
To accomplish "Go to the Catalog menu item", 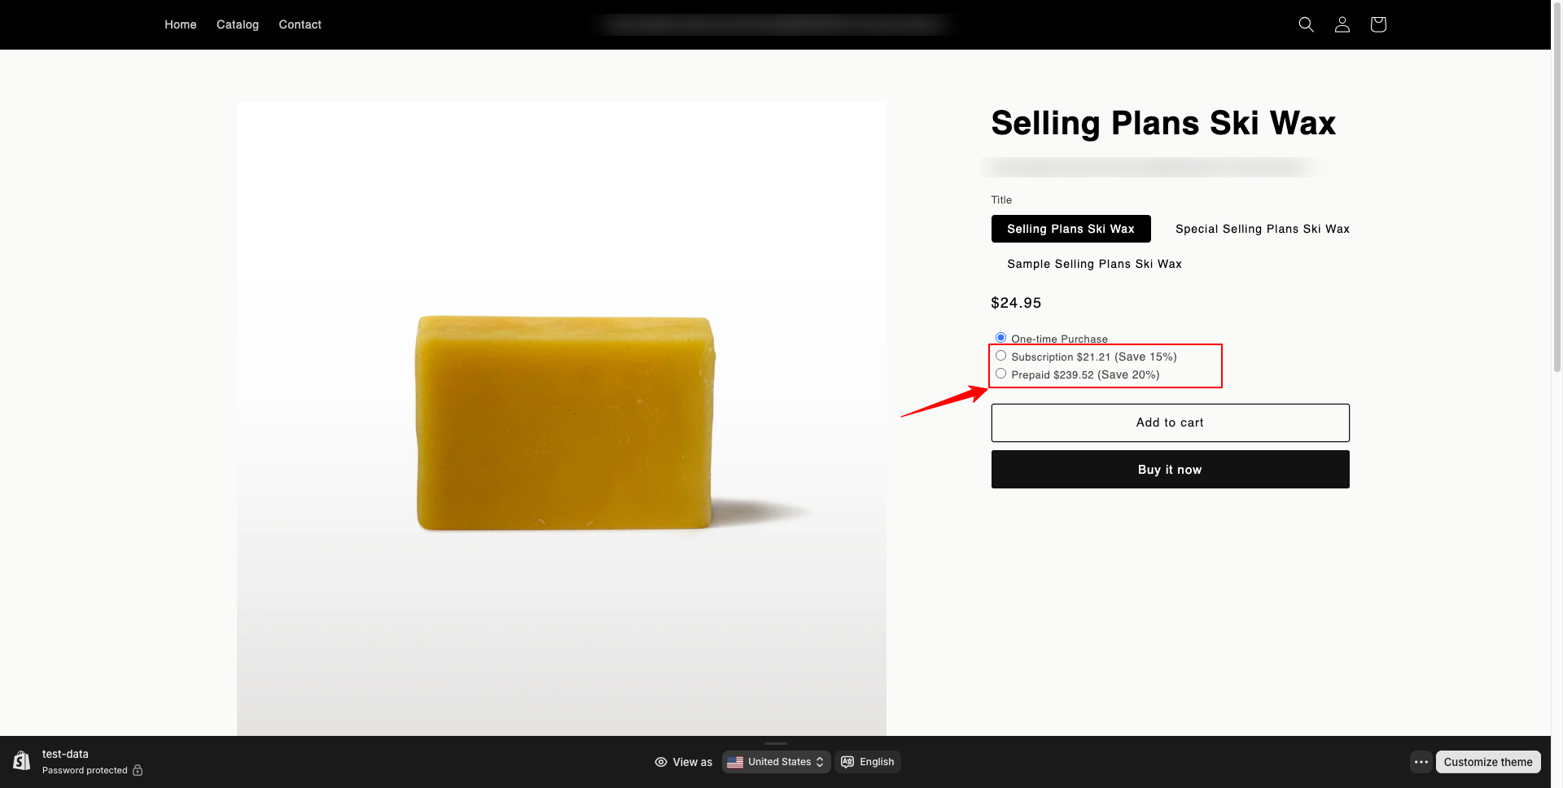I will click(x=238, y=24).
